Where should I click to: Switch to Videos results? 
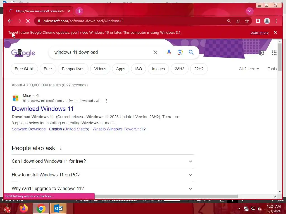[100, 69]
